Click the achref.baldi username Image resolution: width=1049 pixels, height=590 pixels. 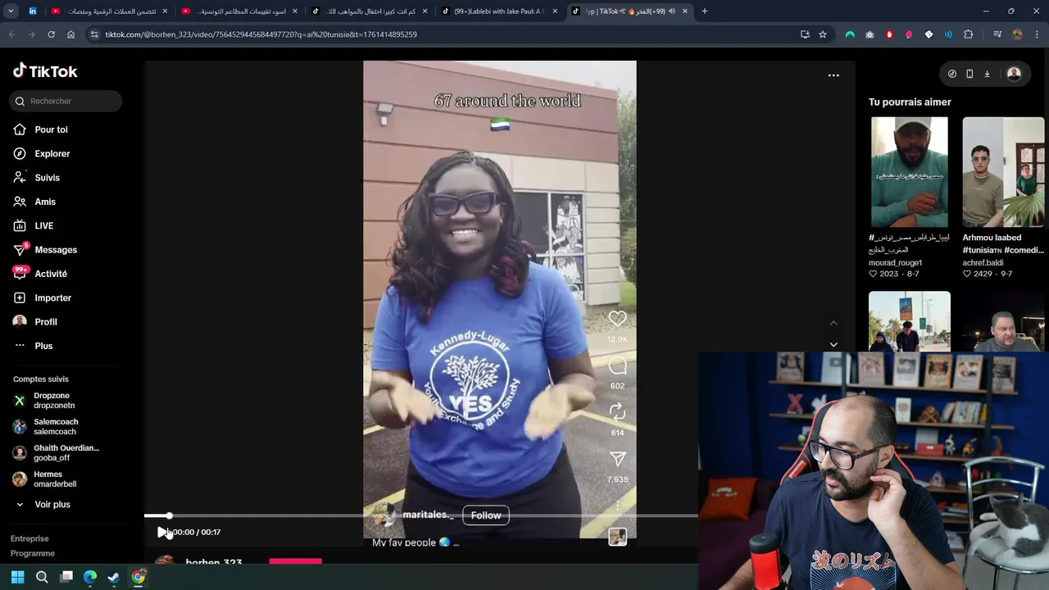(x=983, y=263)
